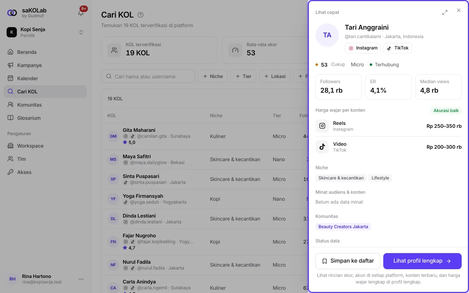Add a Lokasi filter
The height and width of the screenshot is (293, 469).
tap(274, 77)
